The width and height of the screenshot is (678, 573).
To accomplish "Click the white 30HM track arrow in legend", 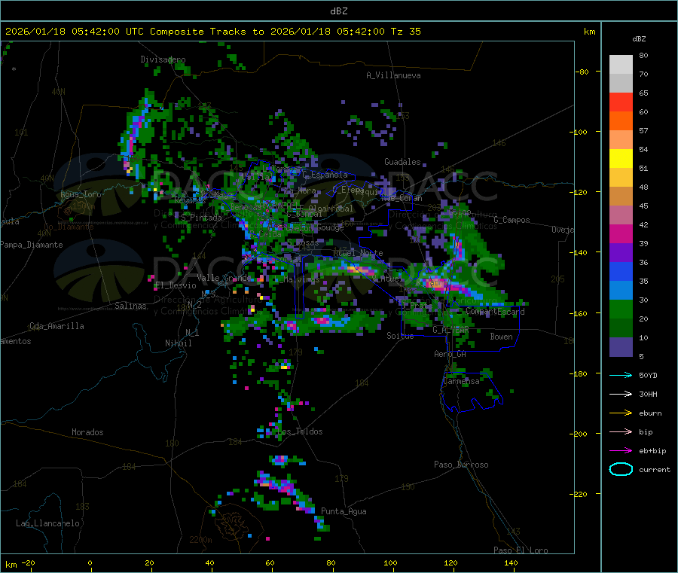I will click(621, 394).
